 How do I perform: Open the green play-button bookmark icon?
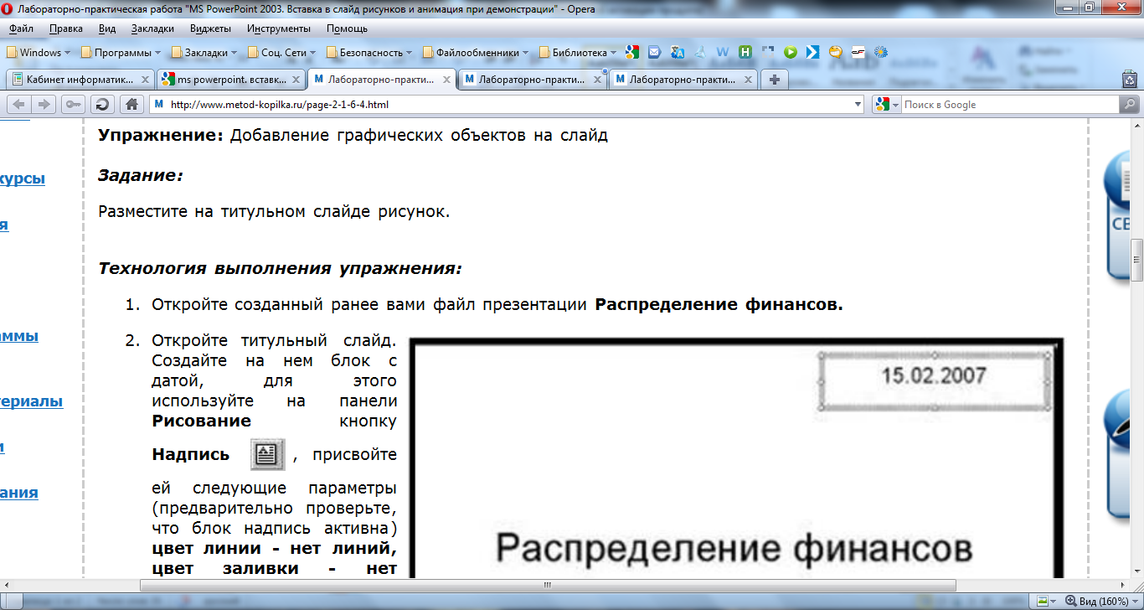(790, 52)
